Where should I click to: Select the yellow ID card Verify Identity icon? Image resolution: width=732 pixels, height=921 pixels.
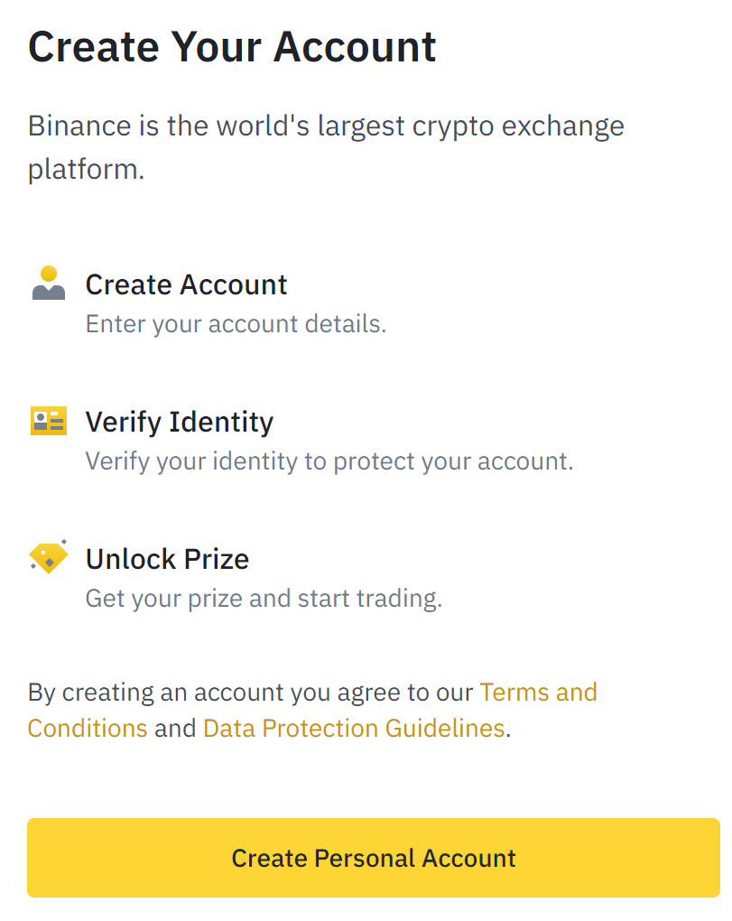[x=49, y=421]
